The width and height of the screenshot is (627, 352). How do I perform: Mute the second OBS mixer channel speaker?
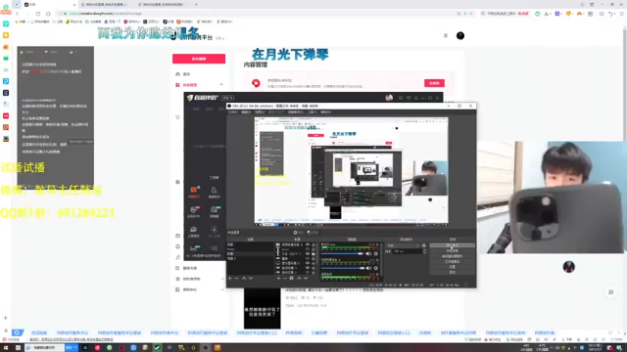pyautogui.click(x=368, y=268)
